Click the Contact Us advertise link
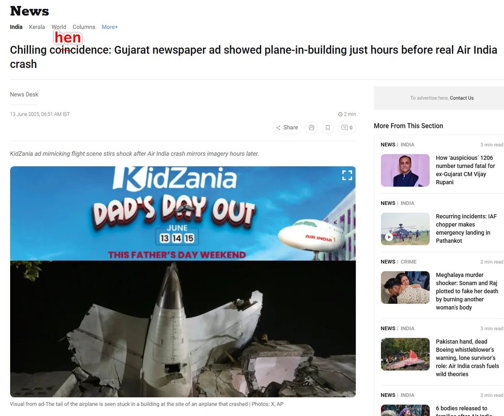Screen dimensions: 504x416 click(x=462, y=98)
